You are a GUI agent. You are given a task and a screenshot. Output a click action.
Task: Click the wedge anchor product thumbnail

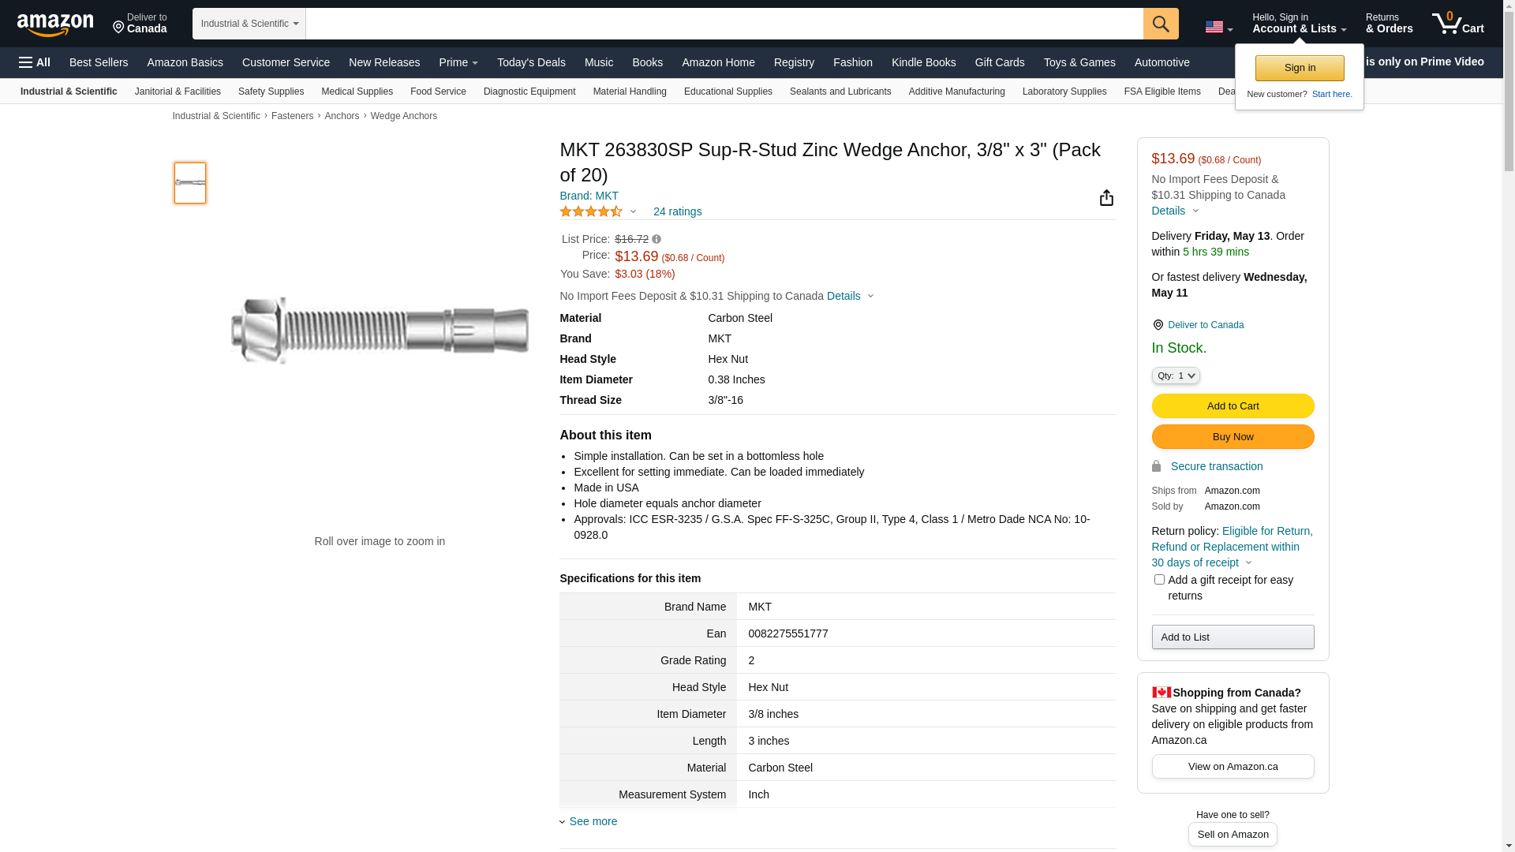(x=190, y=183)
